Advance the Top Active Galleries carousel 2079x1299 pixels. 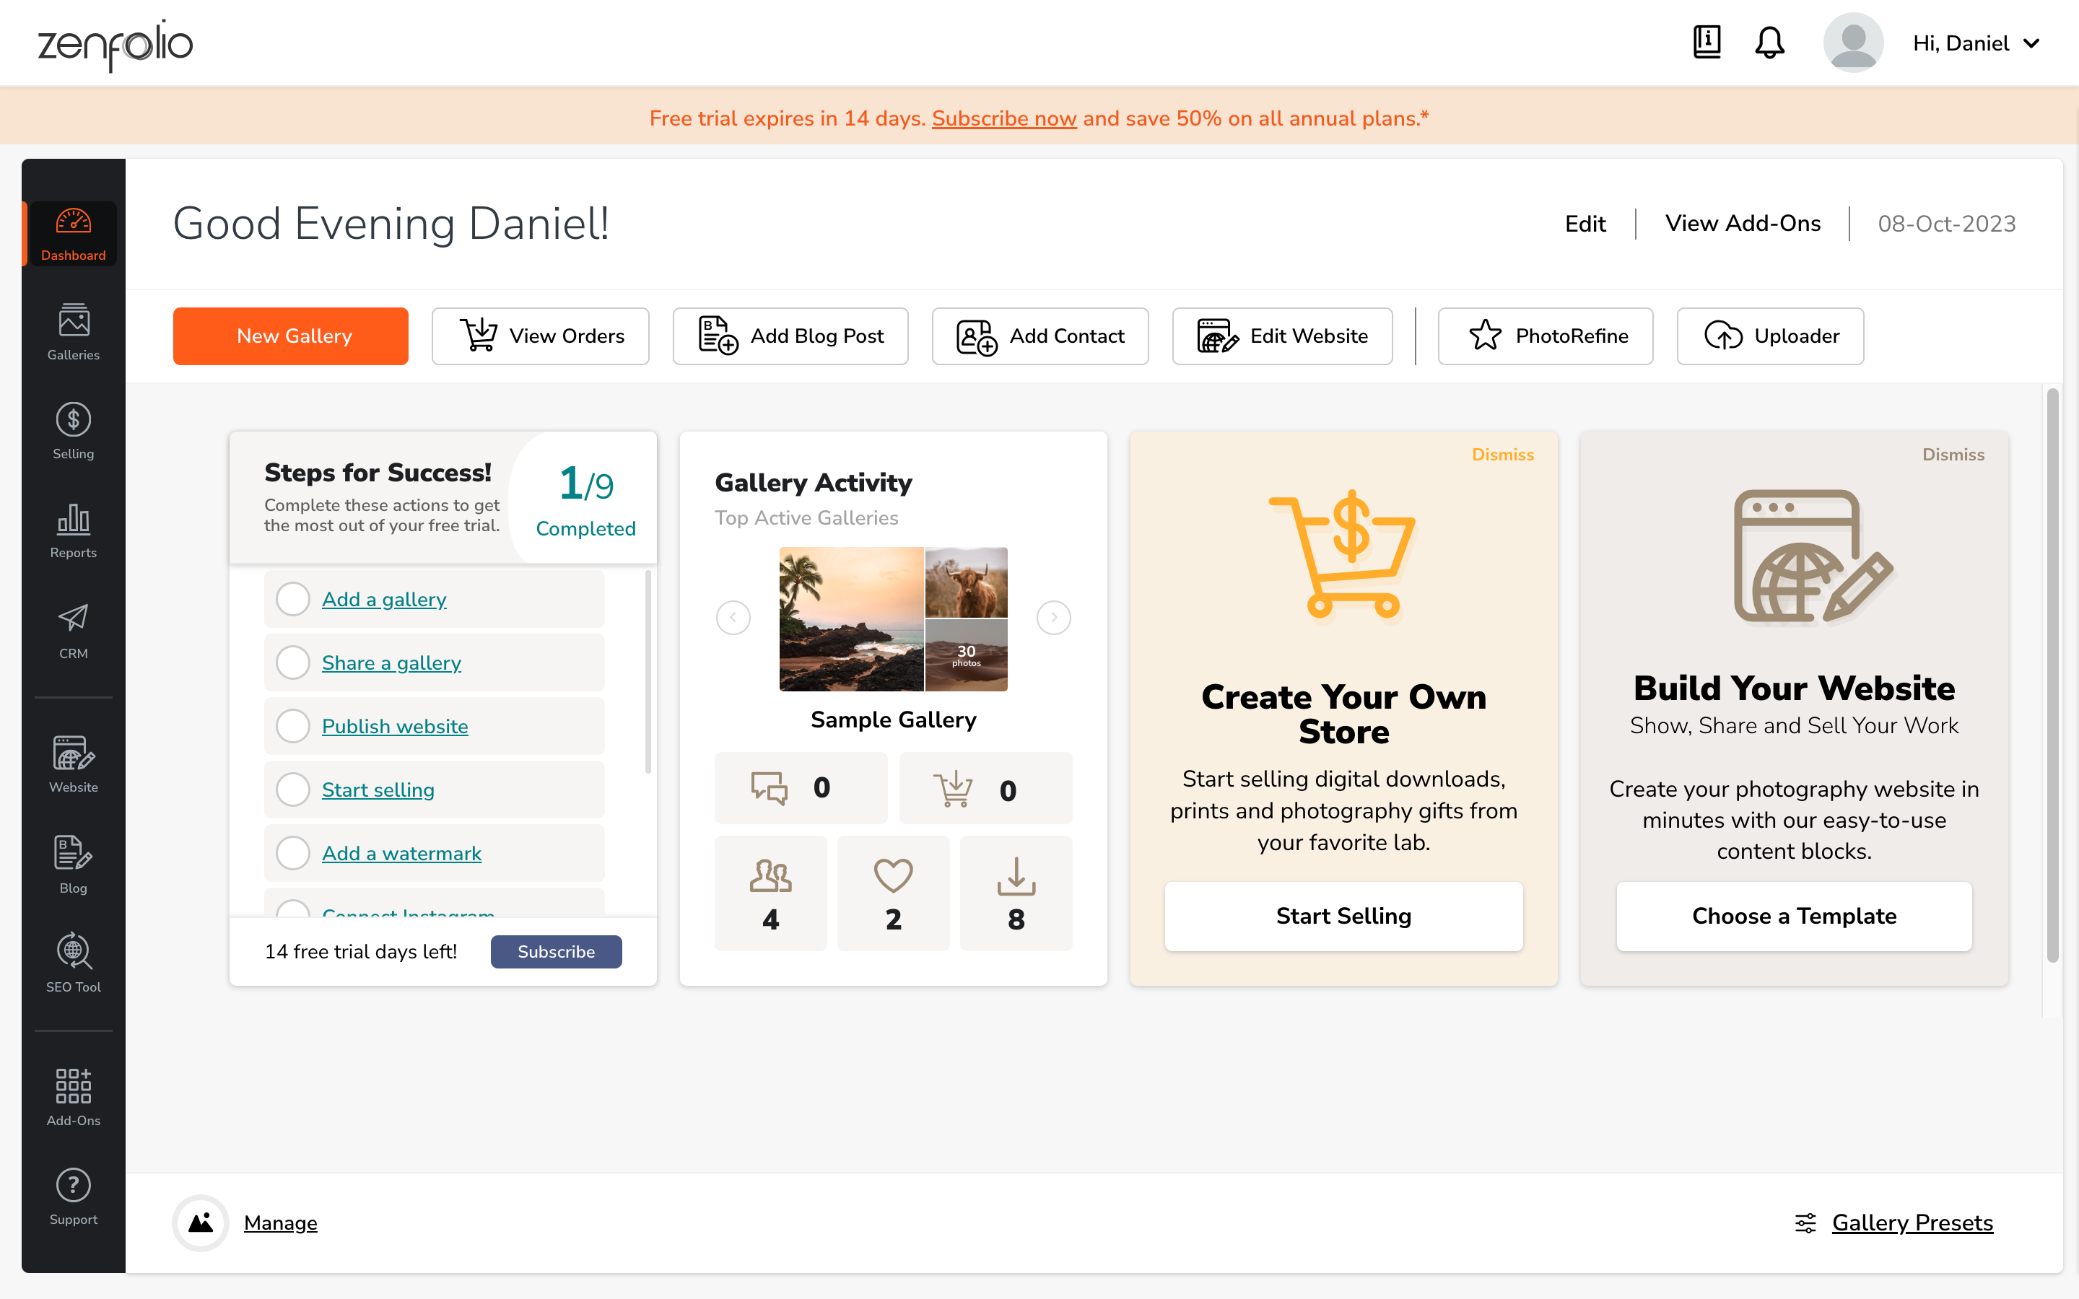[x=1054, y=617]
